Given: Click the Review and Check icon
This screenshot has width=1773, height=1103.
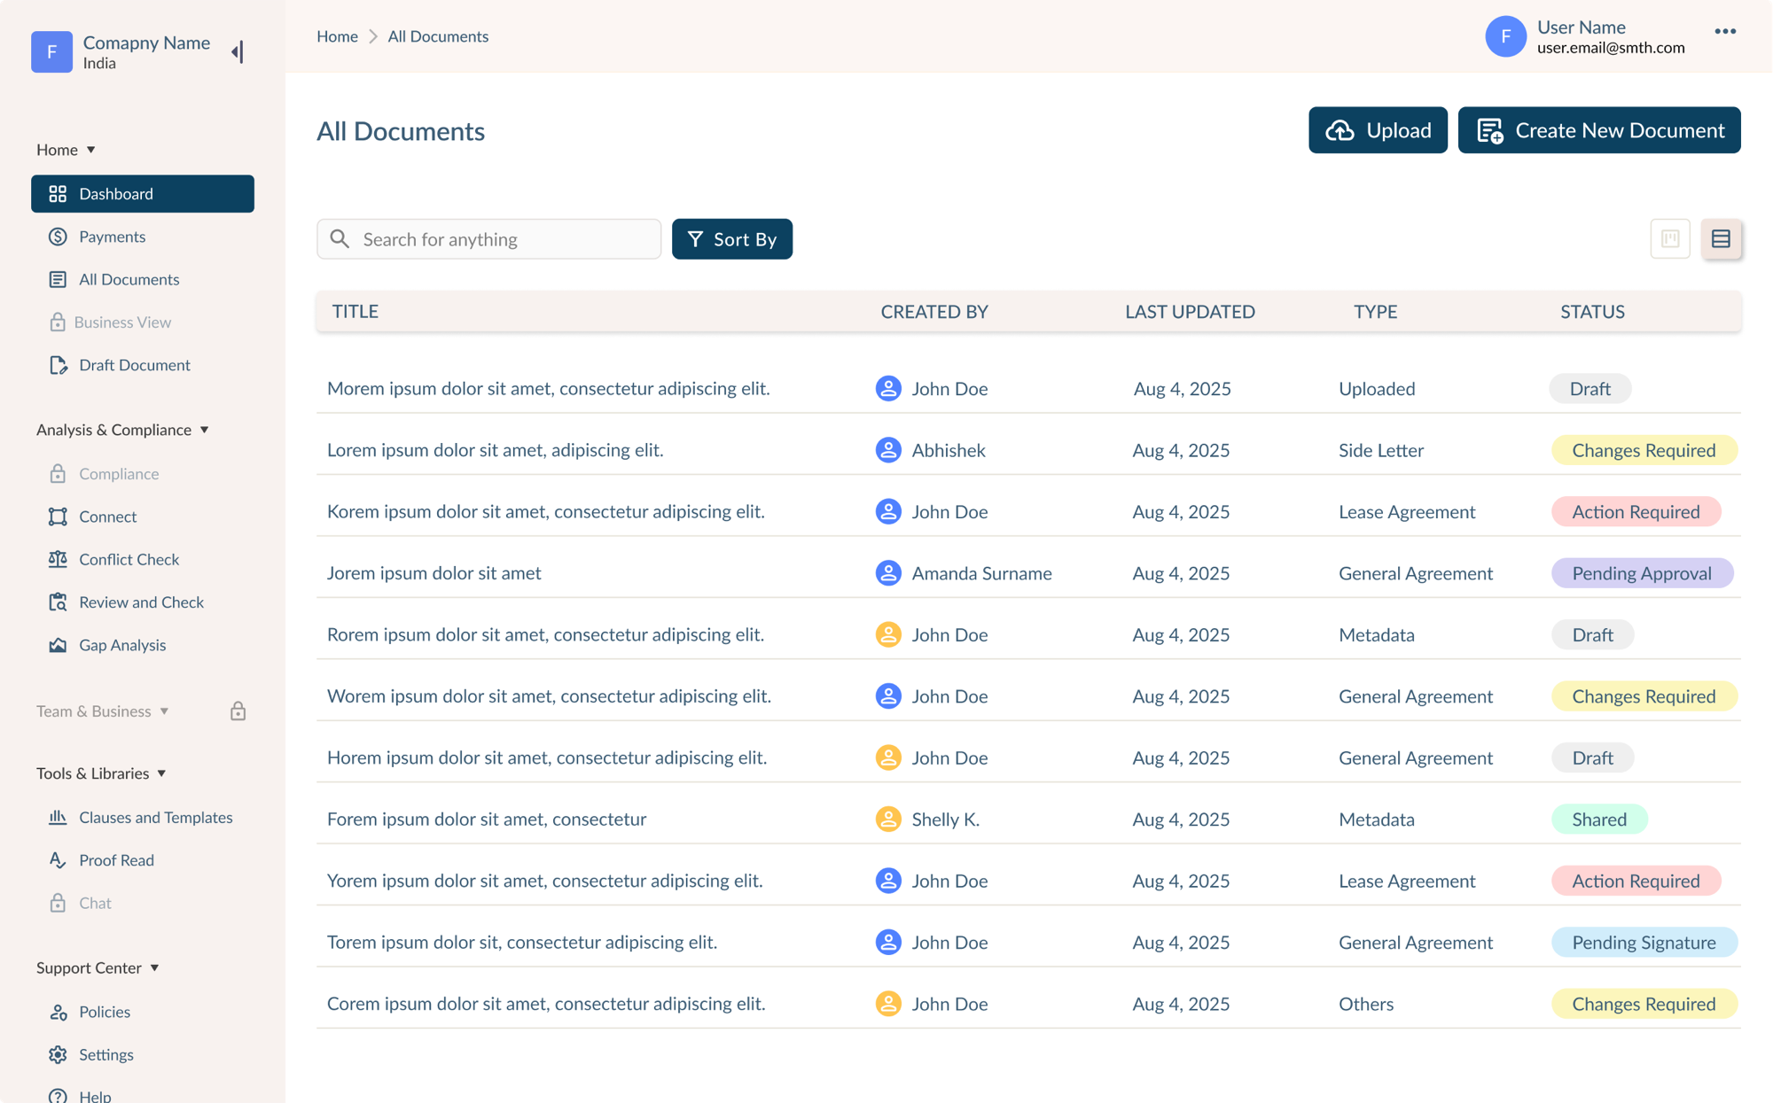Looking at the screenshot, I should [x=58, y=602].
